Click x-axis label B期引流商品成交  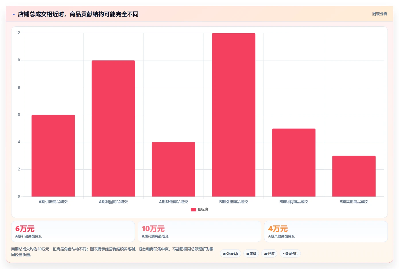click(x=234, y=202)
